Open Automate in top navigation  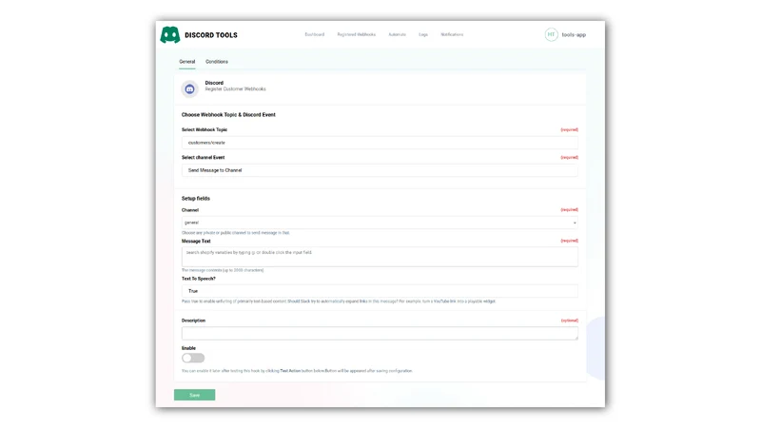[x=397, y=34]
